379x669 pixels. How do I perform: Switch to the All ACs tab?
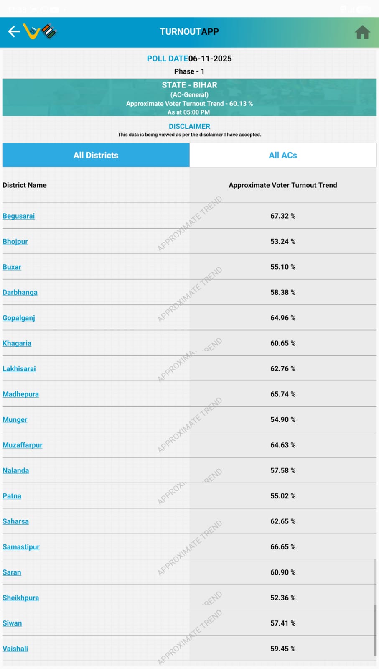click(x=283, y=155)
